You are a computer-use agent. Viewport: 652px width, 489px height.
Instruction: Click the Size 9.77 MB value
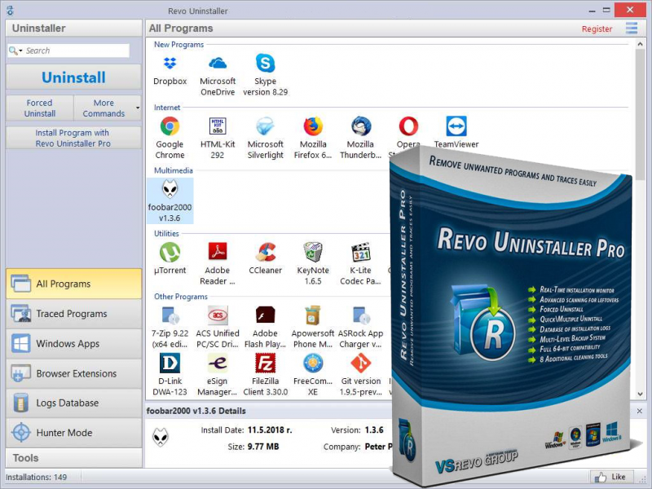point(263,447)
